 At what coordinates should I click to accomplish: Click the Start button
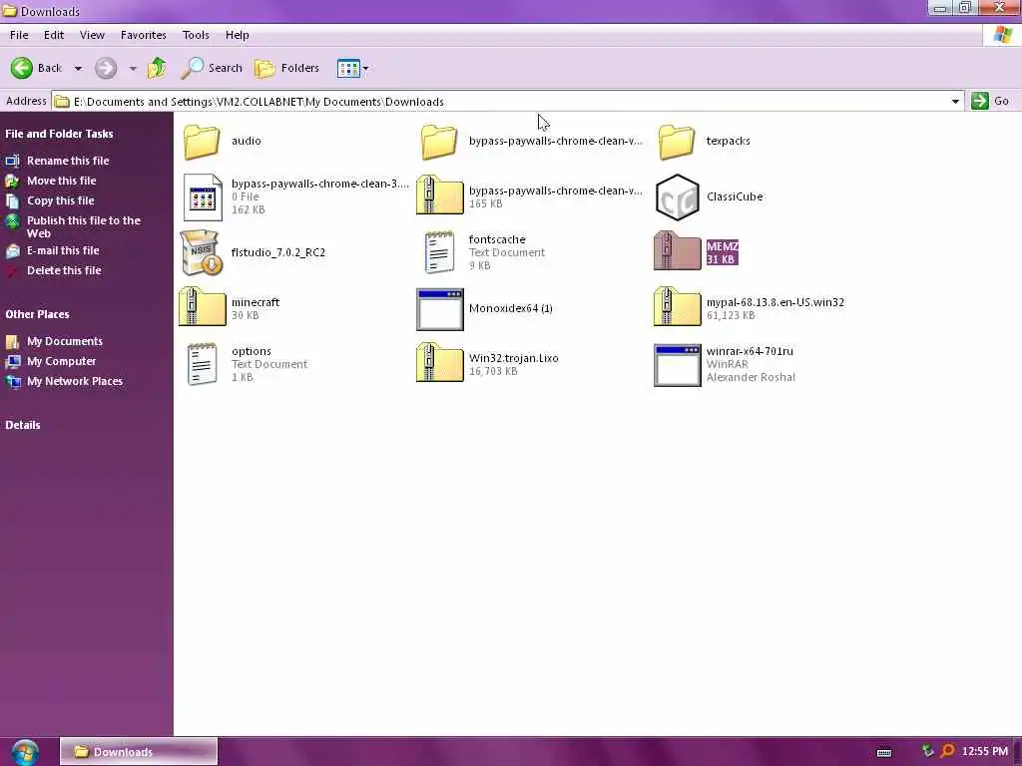pyautogui.click(x=25, y=752)
